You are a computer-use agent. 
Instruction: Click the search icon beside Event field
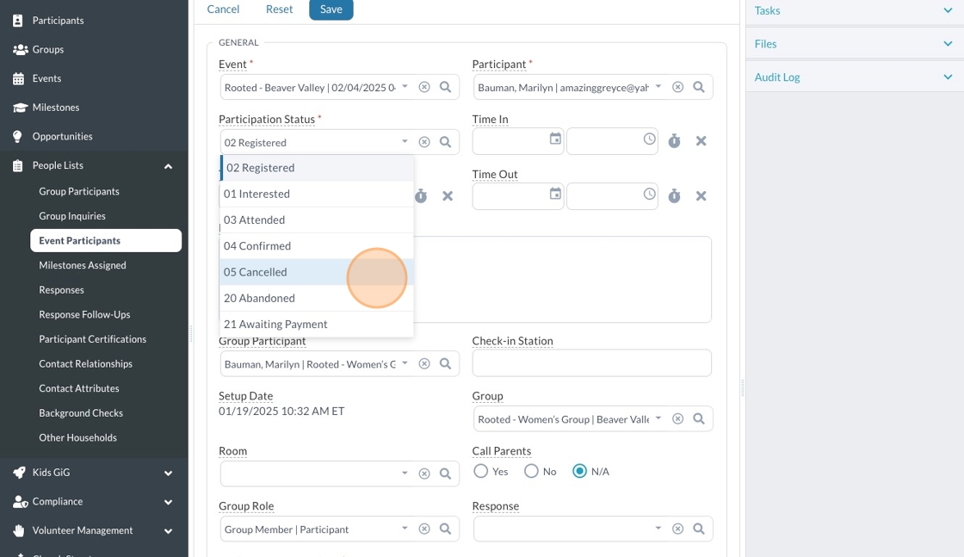[x=446, y=87]
